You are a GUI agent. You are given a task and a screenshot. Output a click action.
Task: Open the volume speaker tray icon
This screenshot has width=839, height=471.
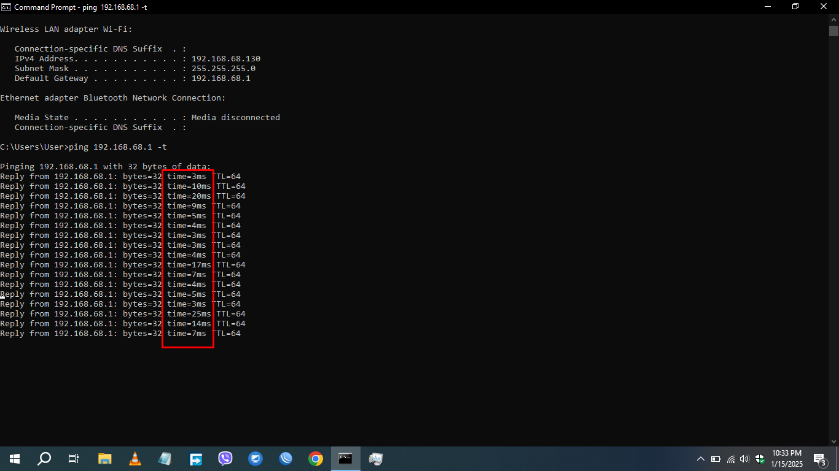click(745, 459)
